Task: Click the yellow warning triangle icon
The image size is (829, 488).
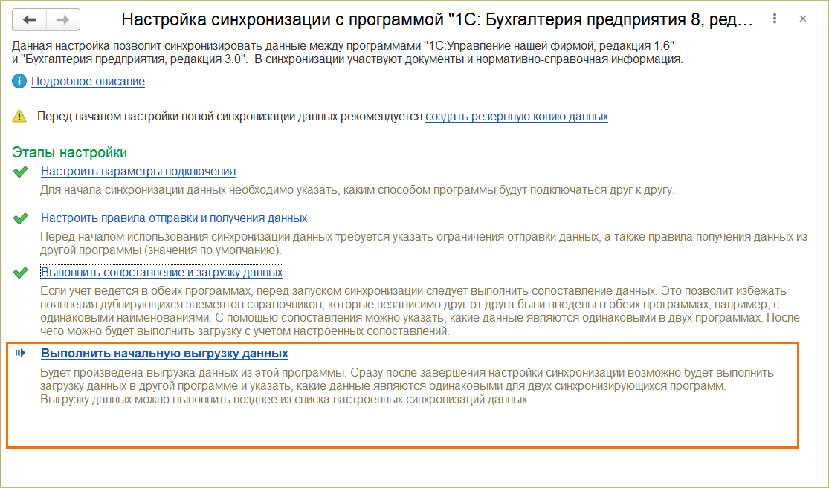Action: (x=19, y=117)
